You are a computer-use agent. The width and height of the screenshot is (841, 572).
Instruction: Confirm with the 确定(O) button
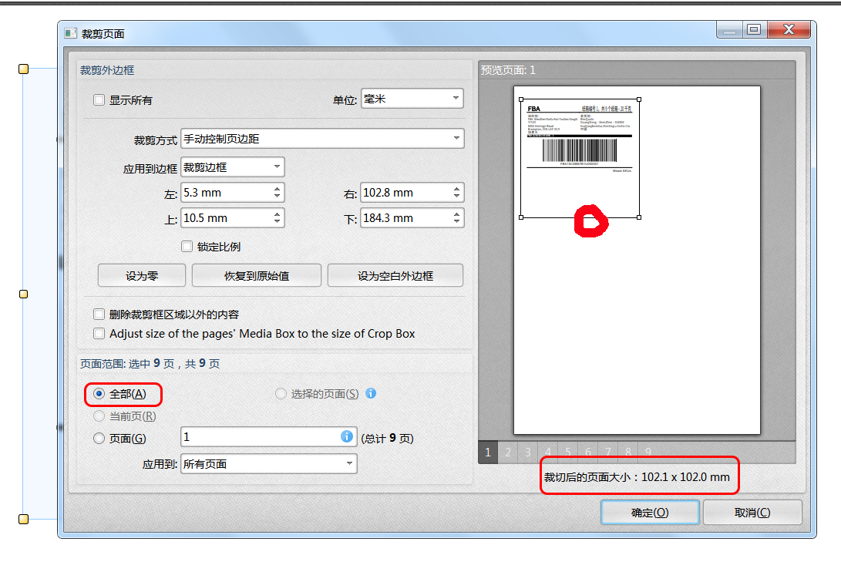pos(650,513)
